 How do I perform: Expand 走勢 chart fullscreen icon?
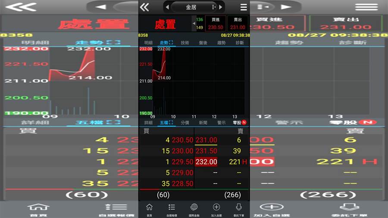[x=171, y=43]
